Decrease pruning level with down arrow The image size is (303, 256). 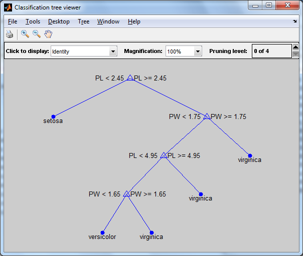(295, 54)
